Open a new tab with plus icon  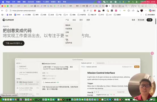(146, 6)
